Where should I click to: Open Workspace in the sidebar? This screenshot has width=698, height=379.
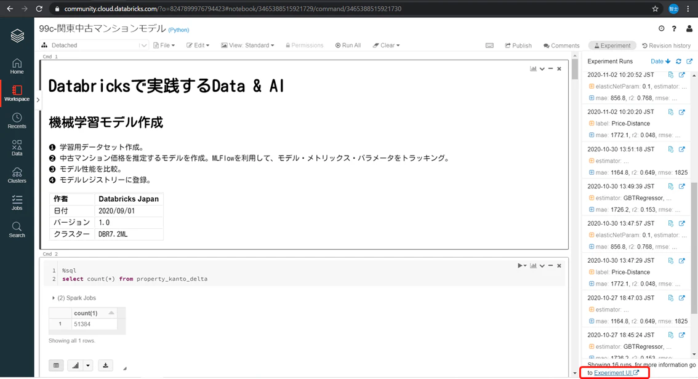[17, 94]
